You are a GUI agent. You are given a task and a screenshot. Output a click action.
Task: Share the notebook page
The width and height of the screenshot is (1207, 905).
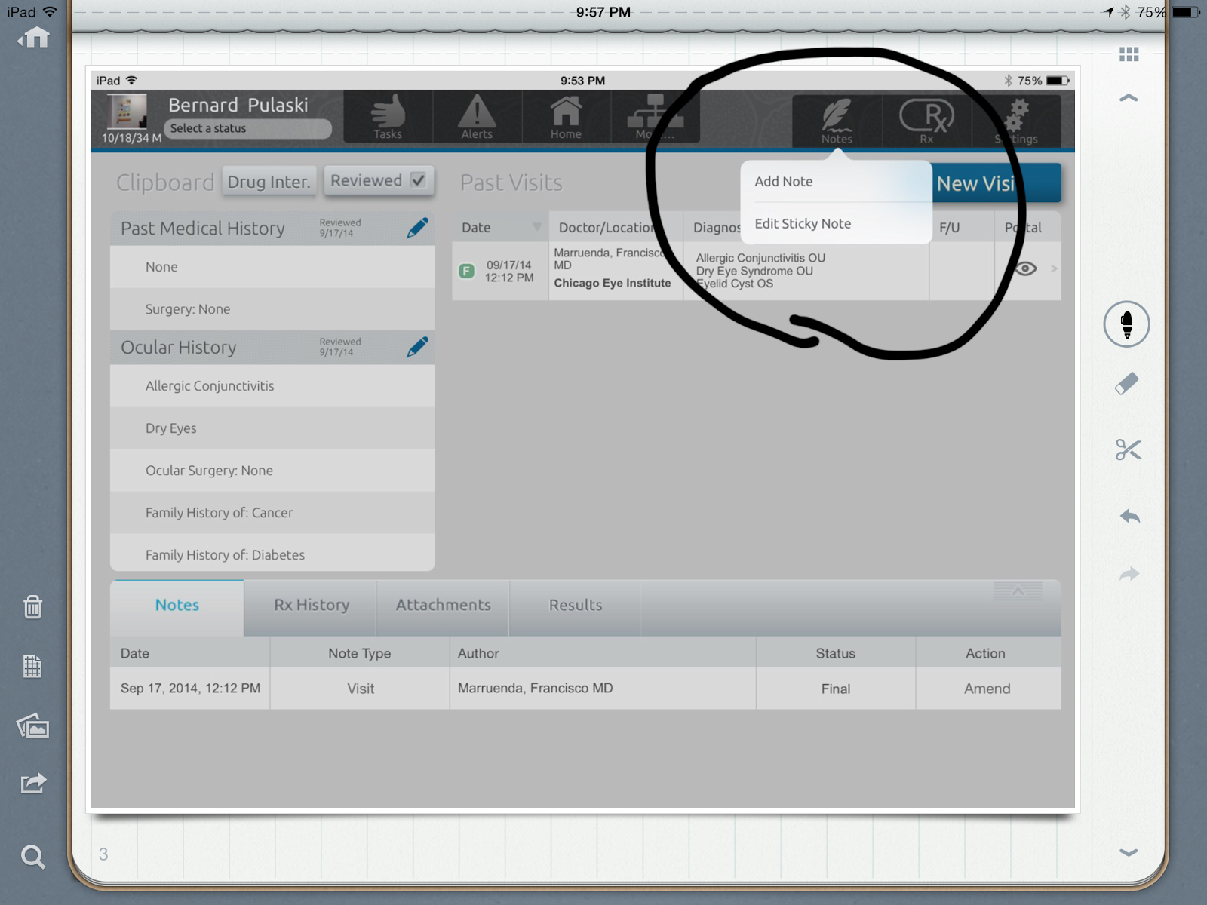pos(33,784)
